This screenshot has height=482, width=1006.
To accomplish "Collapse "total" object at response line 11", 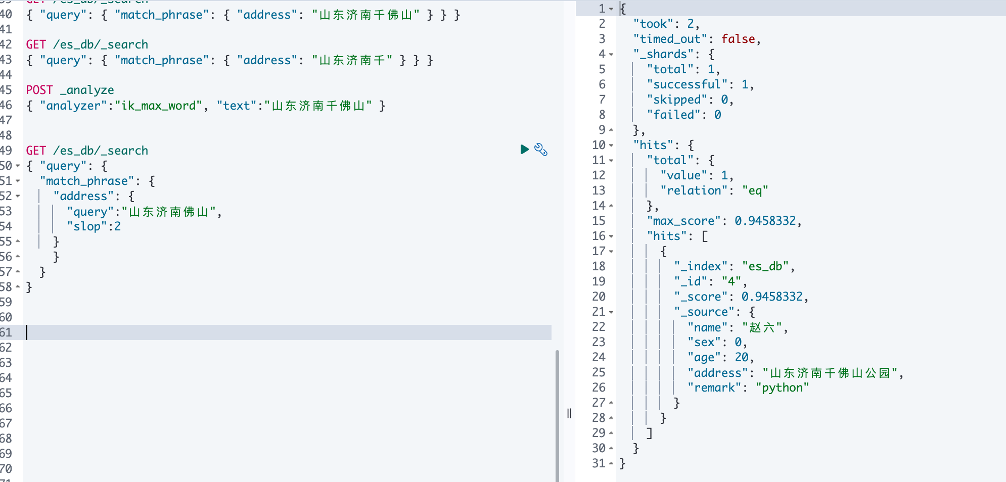I will tap(611, 160).
